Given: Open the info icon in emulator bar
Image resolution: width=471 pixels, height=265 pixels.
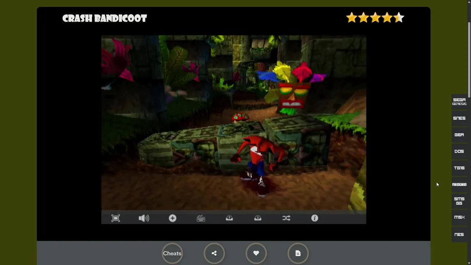Looking at the screenshot, I should coord(315,218).
